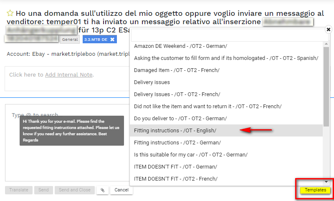This screenshot has width=334, height=201.
Task: Remove the 3.2.MTB DE tag
Action: coord(112,40)
